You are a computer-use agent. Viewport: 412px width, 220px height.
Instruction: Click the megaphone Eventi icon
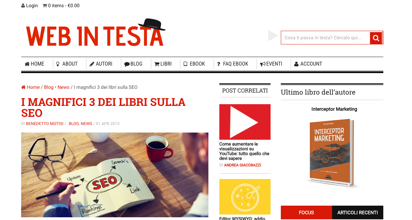[263, 64]
